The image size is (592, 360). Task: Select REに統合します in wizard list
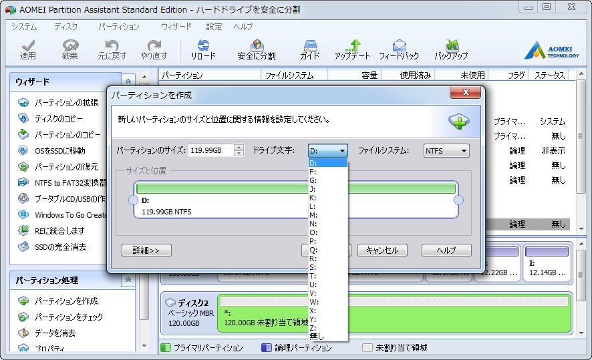(x=51, y=230)
